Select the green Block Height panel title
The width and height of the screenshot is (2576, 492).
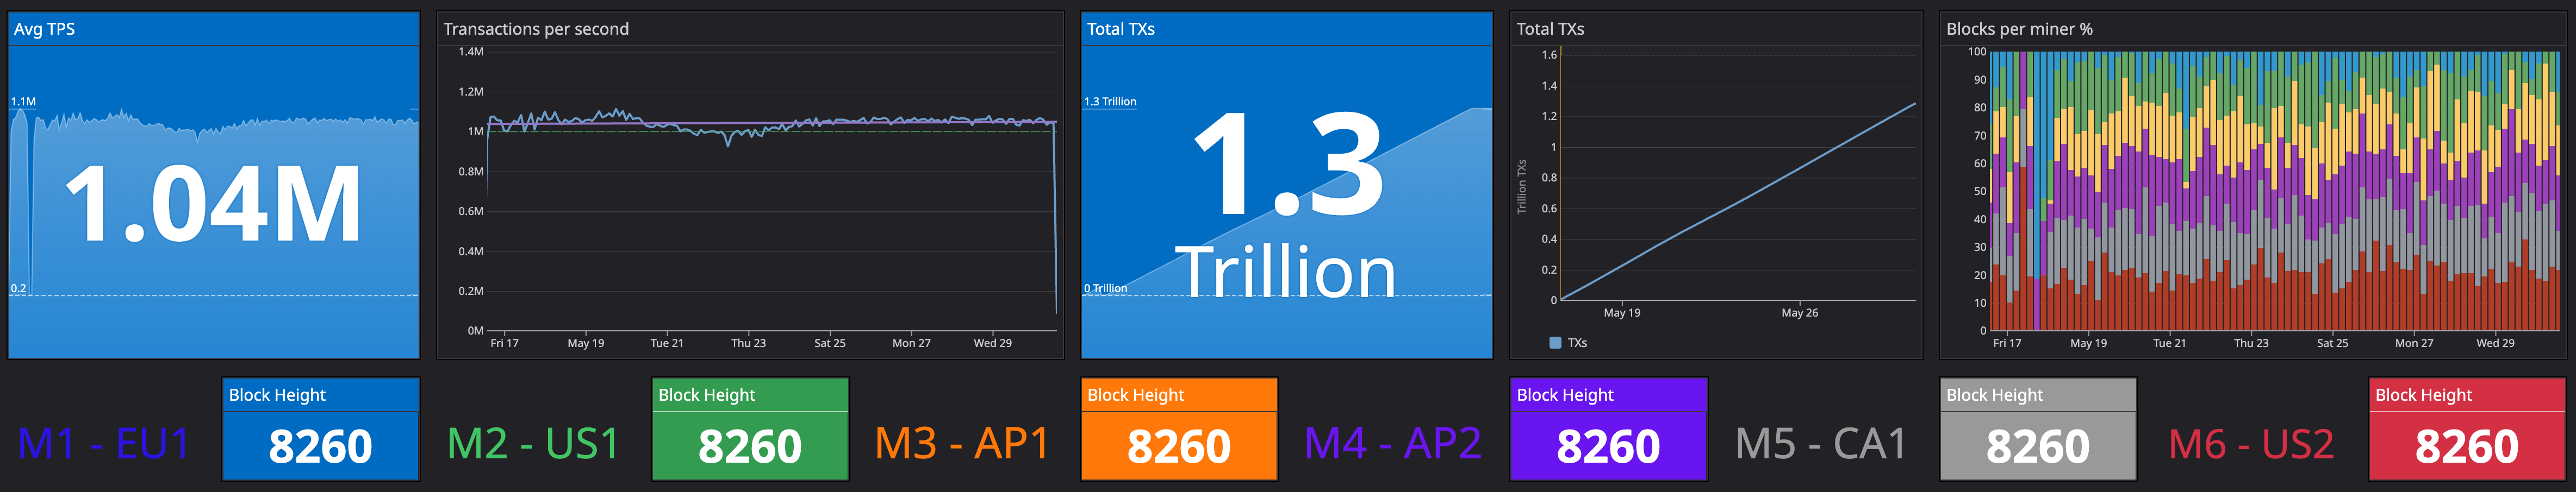(x=706, y=395)
